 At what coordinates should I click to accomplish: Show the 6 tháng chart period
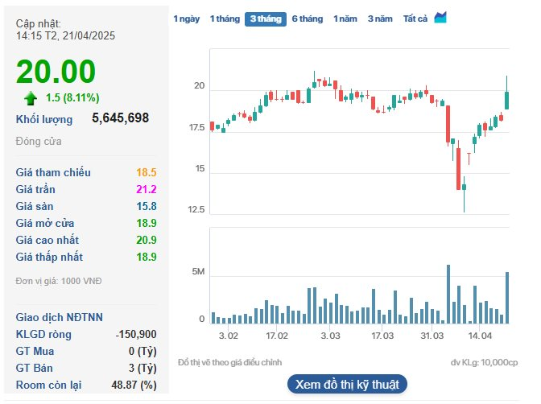click(307, 19)
